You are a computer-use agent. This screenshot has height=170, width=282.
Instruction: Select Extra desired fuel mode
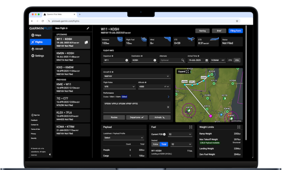tap(155, 144)
